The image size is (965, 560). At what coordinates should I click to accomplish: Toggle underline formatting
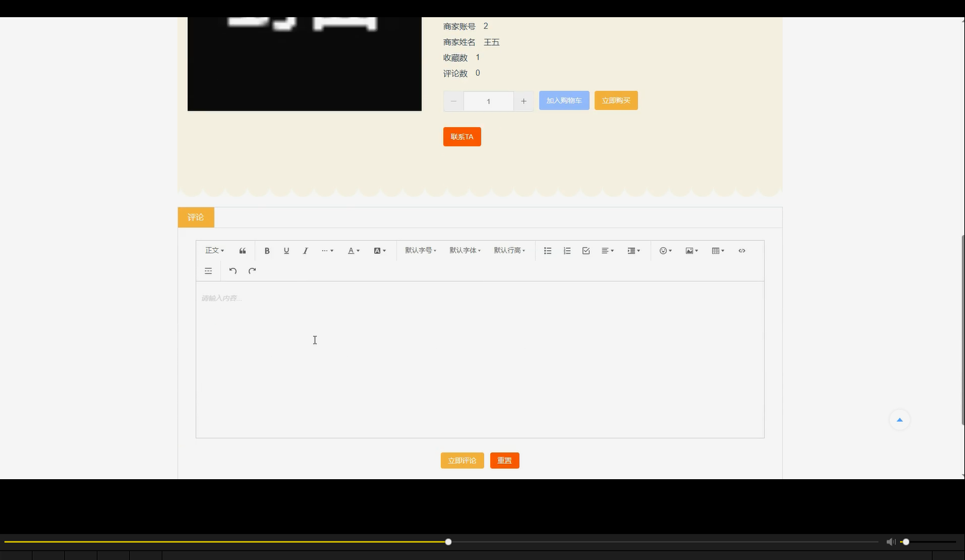click(x=286, y=251)
